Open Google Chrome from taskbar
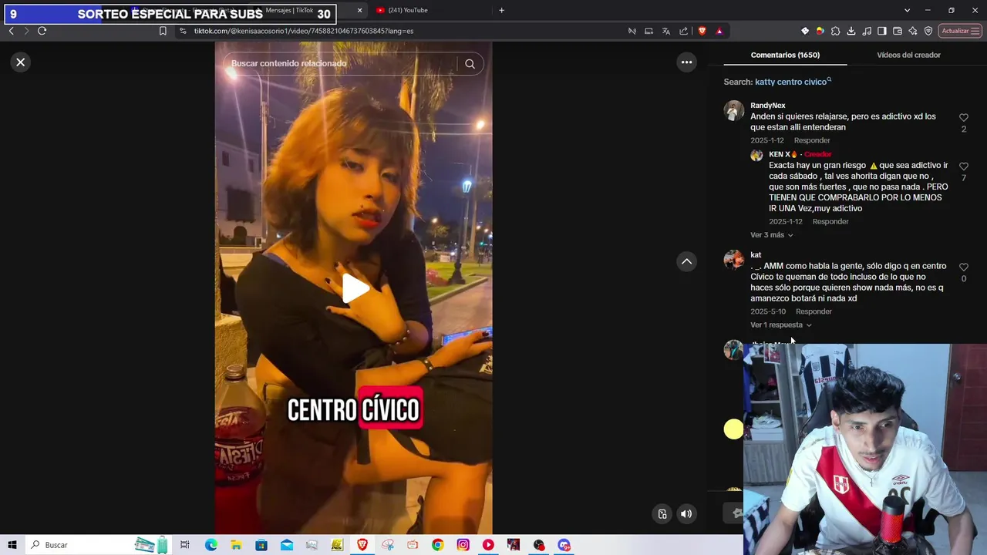This screenshot has height=555, width=987. point(437,545)
